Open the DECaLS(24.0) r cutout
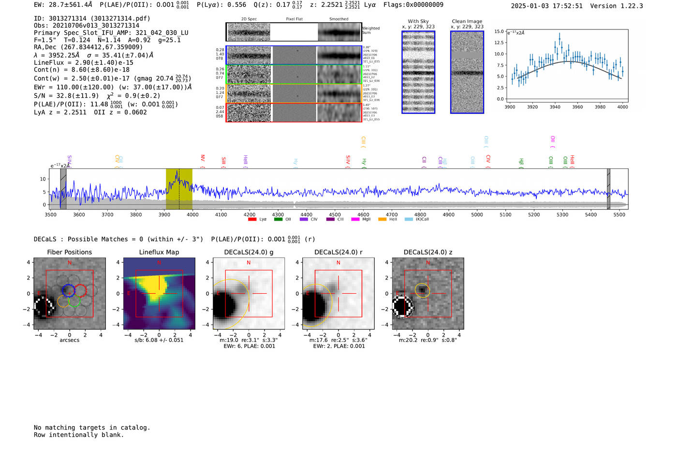This screenshot has height=461, width=677. click(338, 294)
